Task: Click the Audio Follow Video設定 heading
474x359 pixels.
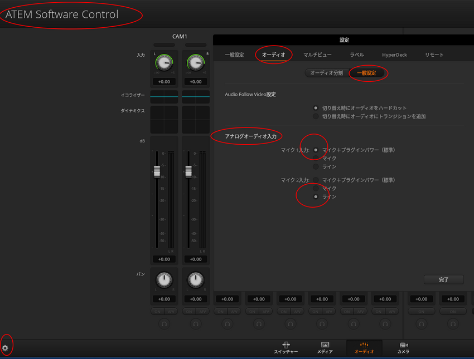Action: pyautogui.click(x=250, y=95)
